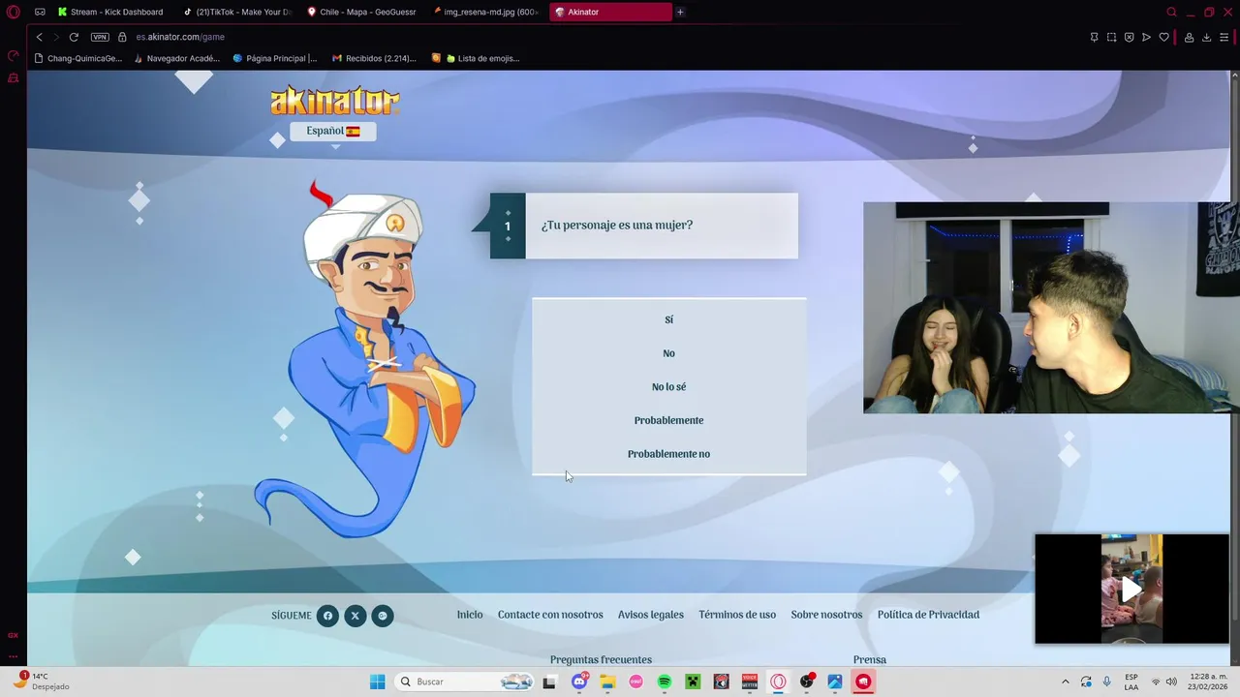This screenshot has width=1240, height=697.
Task: Switch to the Chile - Mapa - GeoGuessr tab
Action: [x=361, y=12]
